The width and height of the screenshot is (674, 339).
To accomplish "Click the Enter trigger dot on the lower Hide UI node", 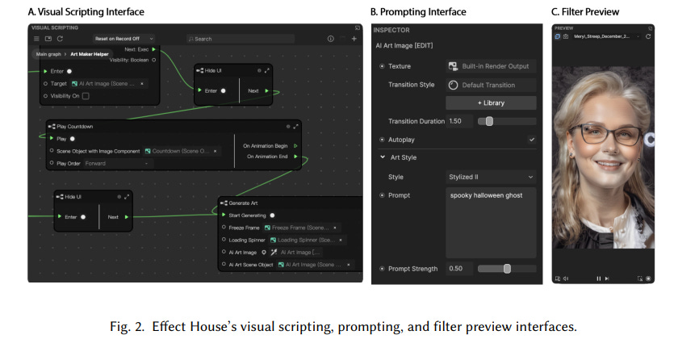I will (83, 217).
